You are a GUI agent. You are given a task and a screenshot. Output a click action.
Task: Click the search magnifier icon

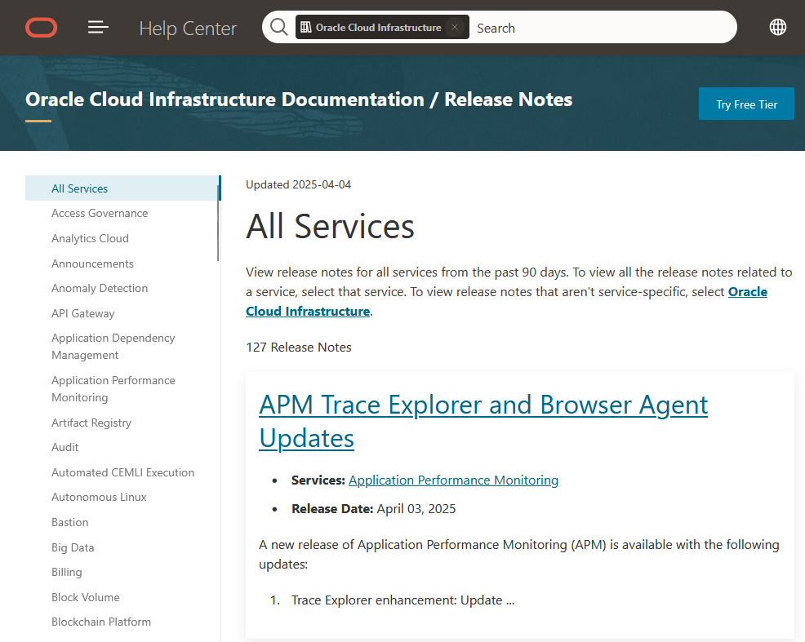(278, 28)
